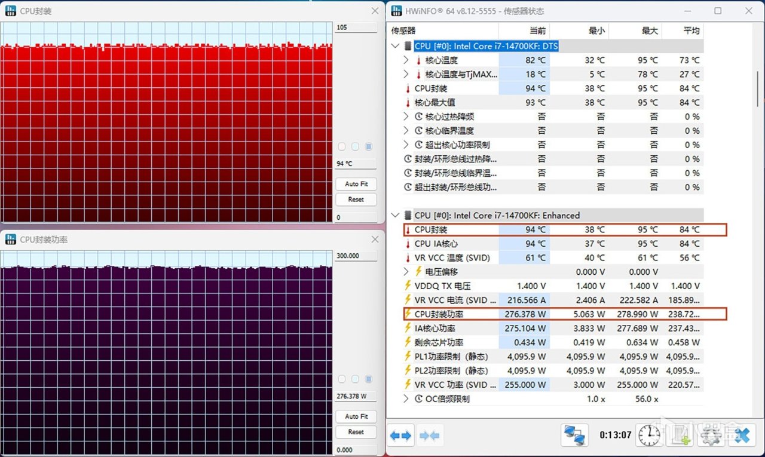Expand the 核心过热降频 row
The height and width of the screenshot is (457, 765).
point(406,116)
